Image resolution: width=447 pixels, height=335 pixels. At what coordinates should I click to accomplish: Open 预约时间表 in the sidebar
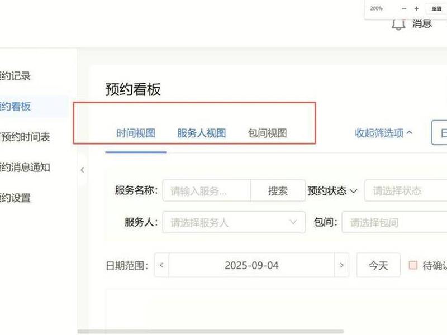25,137
